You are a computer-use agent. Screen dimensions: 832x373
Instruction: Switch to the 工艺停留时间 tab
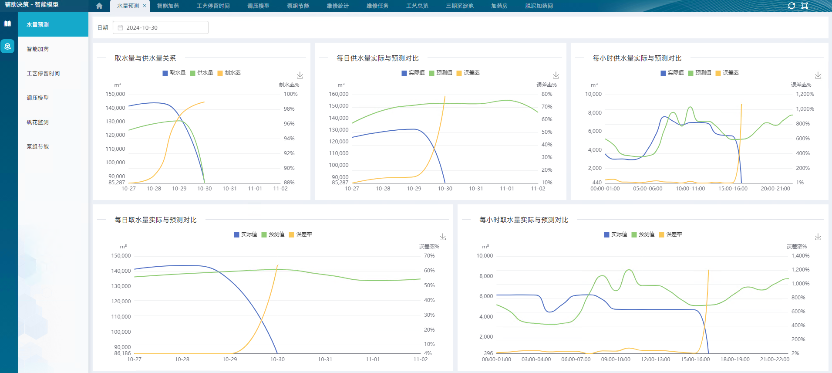point(213,6)
